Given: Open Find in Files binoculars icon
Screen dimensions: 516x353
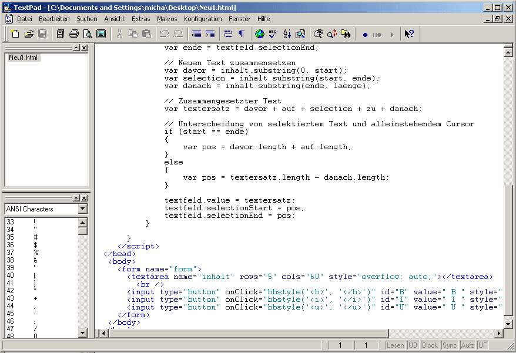Looking at the screenshot, I should coord(346,34).
